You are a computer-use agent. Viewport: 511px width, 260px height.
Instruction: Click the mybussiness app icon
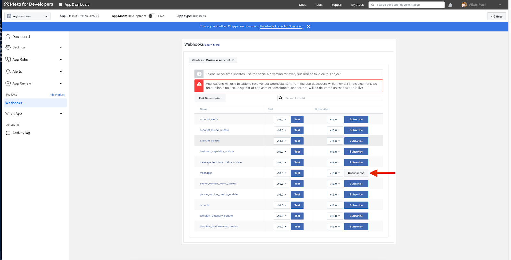tap(9, 16)
